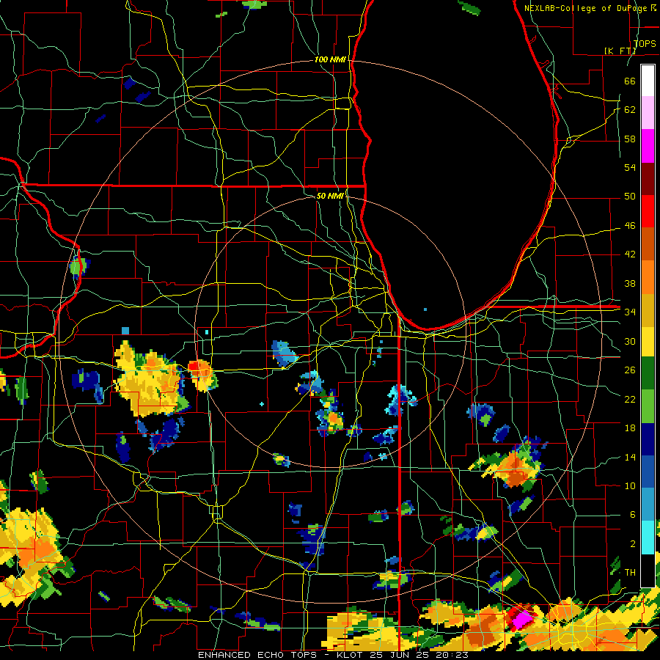Click the '[K FT]' units label
The height and width of the screenshot is (660, 660).
point(620,51)
